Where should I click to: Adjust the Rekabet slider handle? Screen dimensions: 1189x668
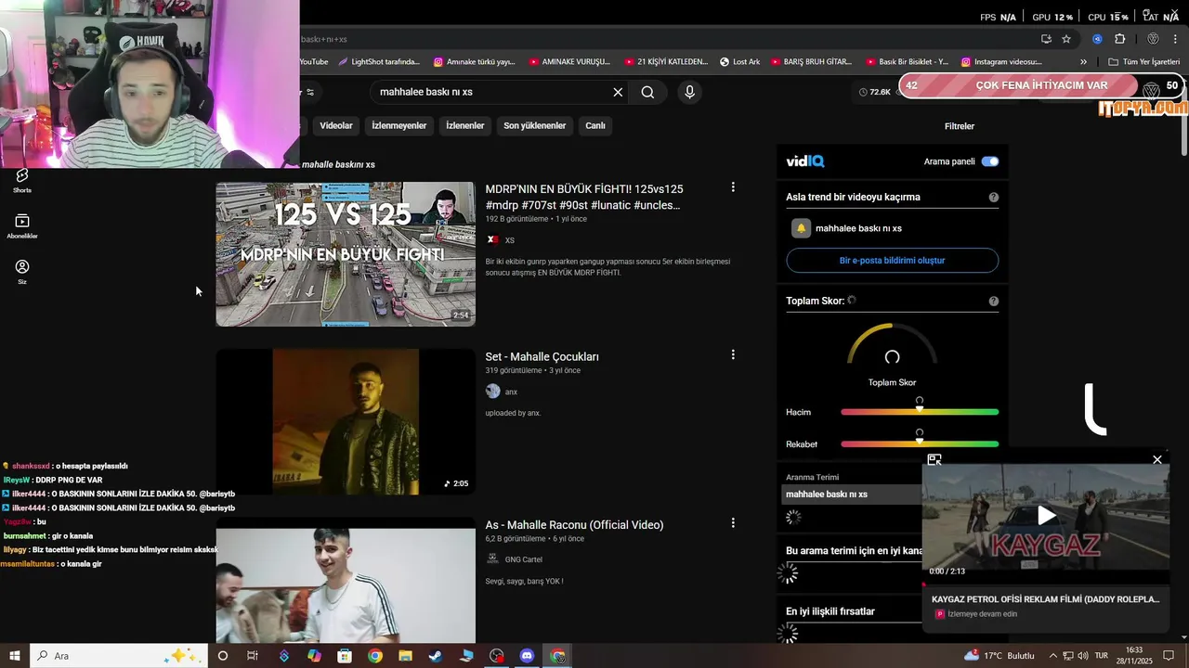(x=920, y=440)
